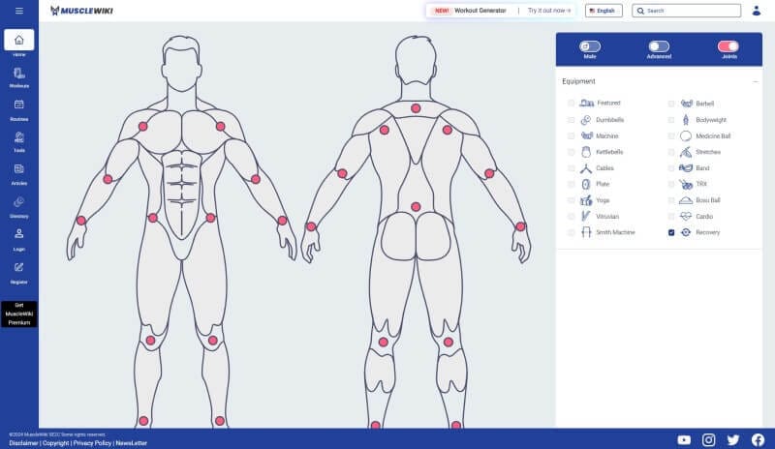Check the Barbell checkbox

pos(671,104)
